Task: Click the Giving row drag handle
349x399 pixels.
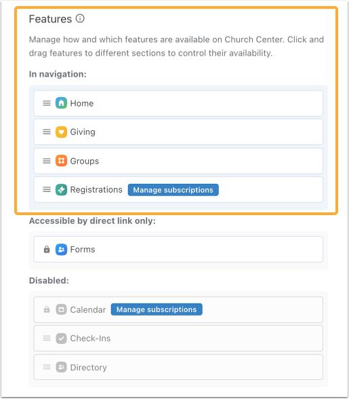Action: (x=47, y=132)
